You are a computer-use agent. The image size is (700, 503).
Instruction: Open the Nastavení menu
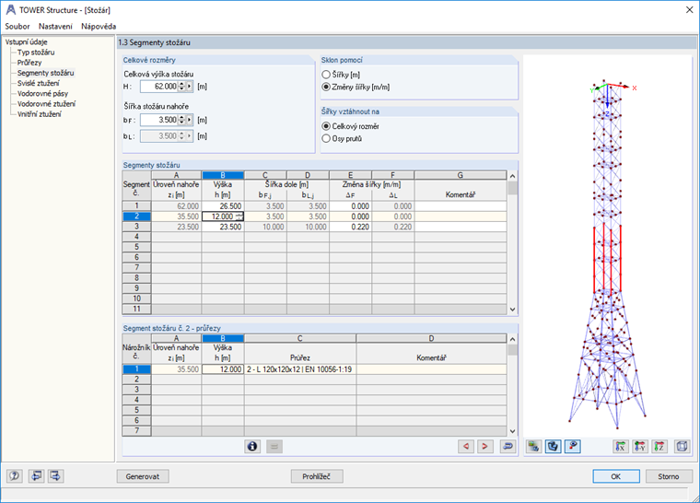point(55,27)
